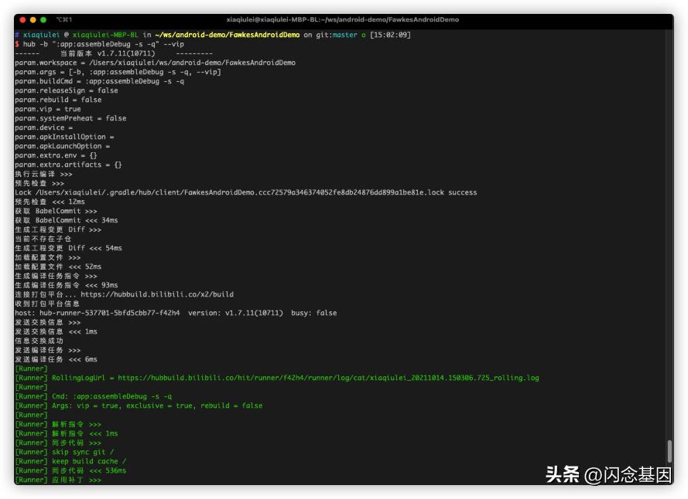The width and height of the screenshot is (688, 499).
Task: Click the green fullscreen window button
Action: (43, 20)
